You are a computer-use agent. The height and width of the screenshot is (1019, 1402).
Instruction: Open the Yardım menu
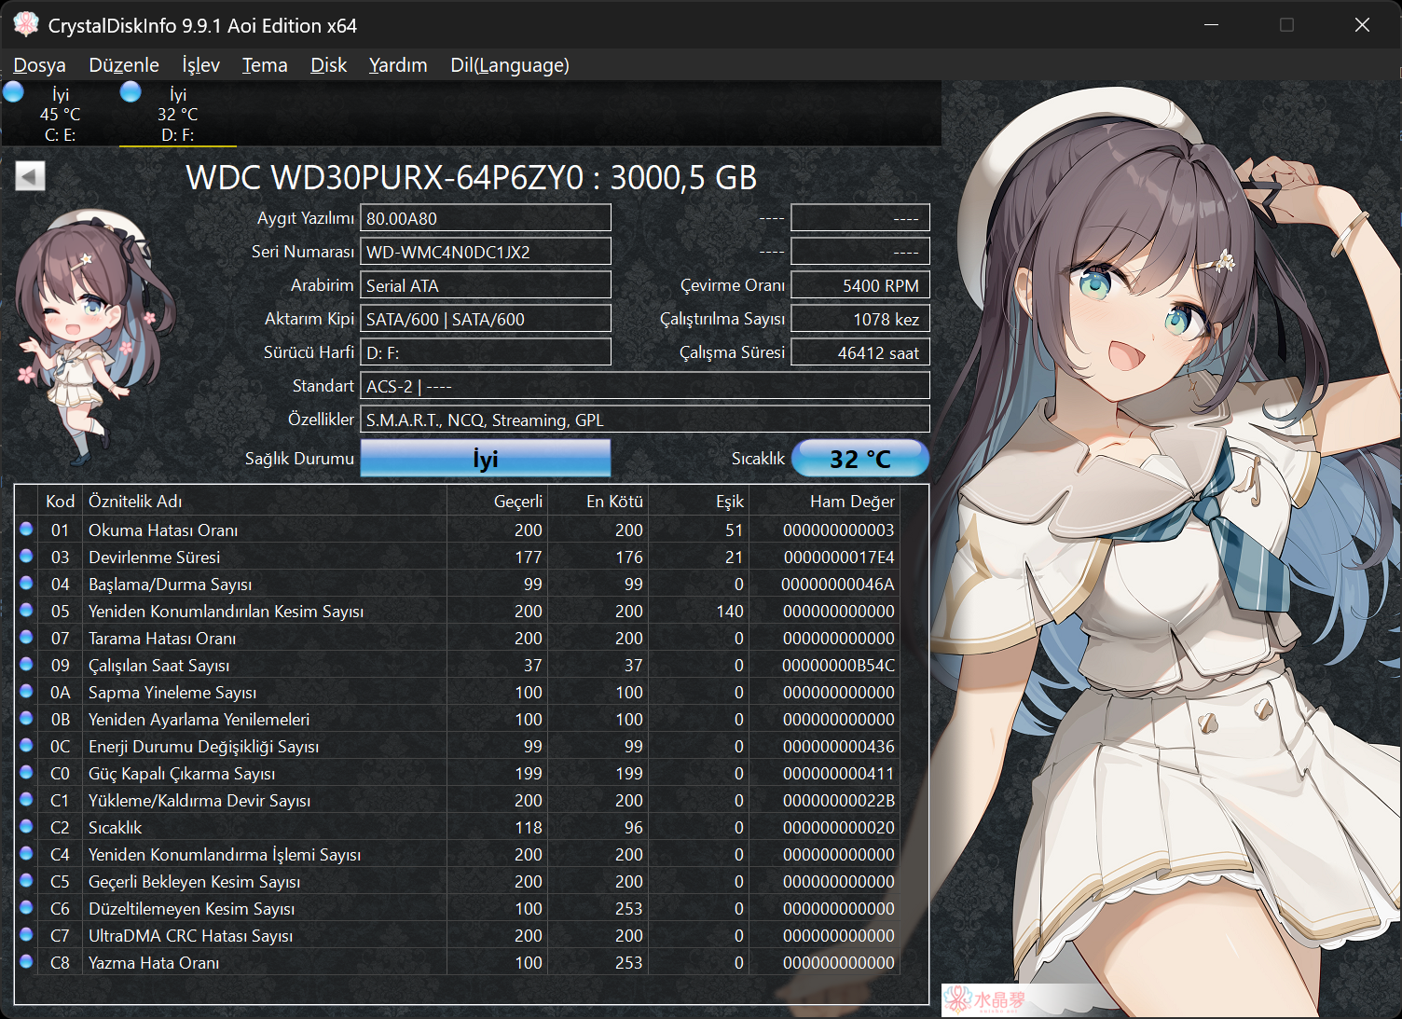click(x=398, y=65)
